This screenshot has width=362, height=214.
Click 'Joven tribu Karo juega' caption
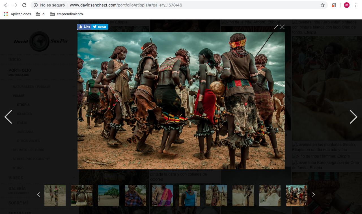[x=326, y=165]
